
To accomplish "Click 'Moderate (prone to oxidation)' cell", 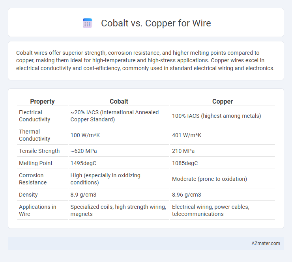I will point(210,179).
